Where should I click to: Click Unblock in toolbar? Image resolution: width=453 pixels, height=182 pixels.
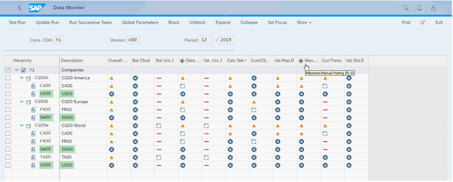pos(198,22)
